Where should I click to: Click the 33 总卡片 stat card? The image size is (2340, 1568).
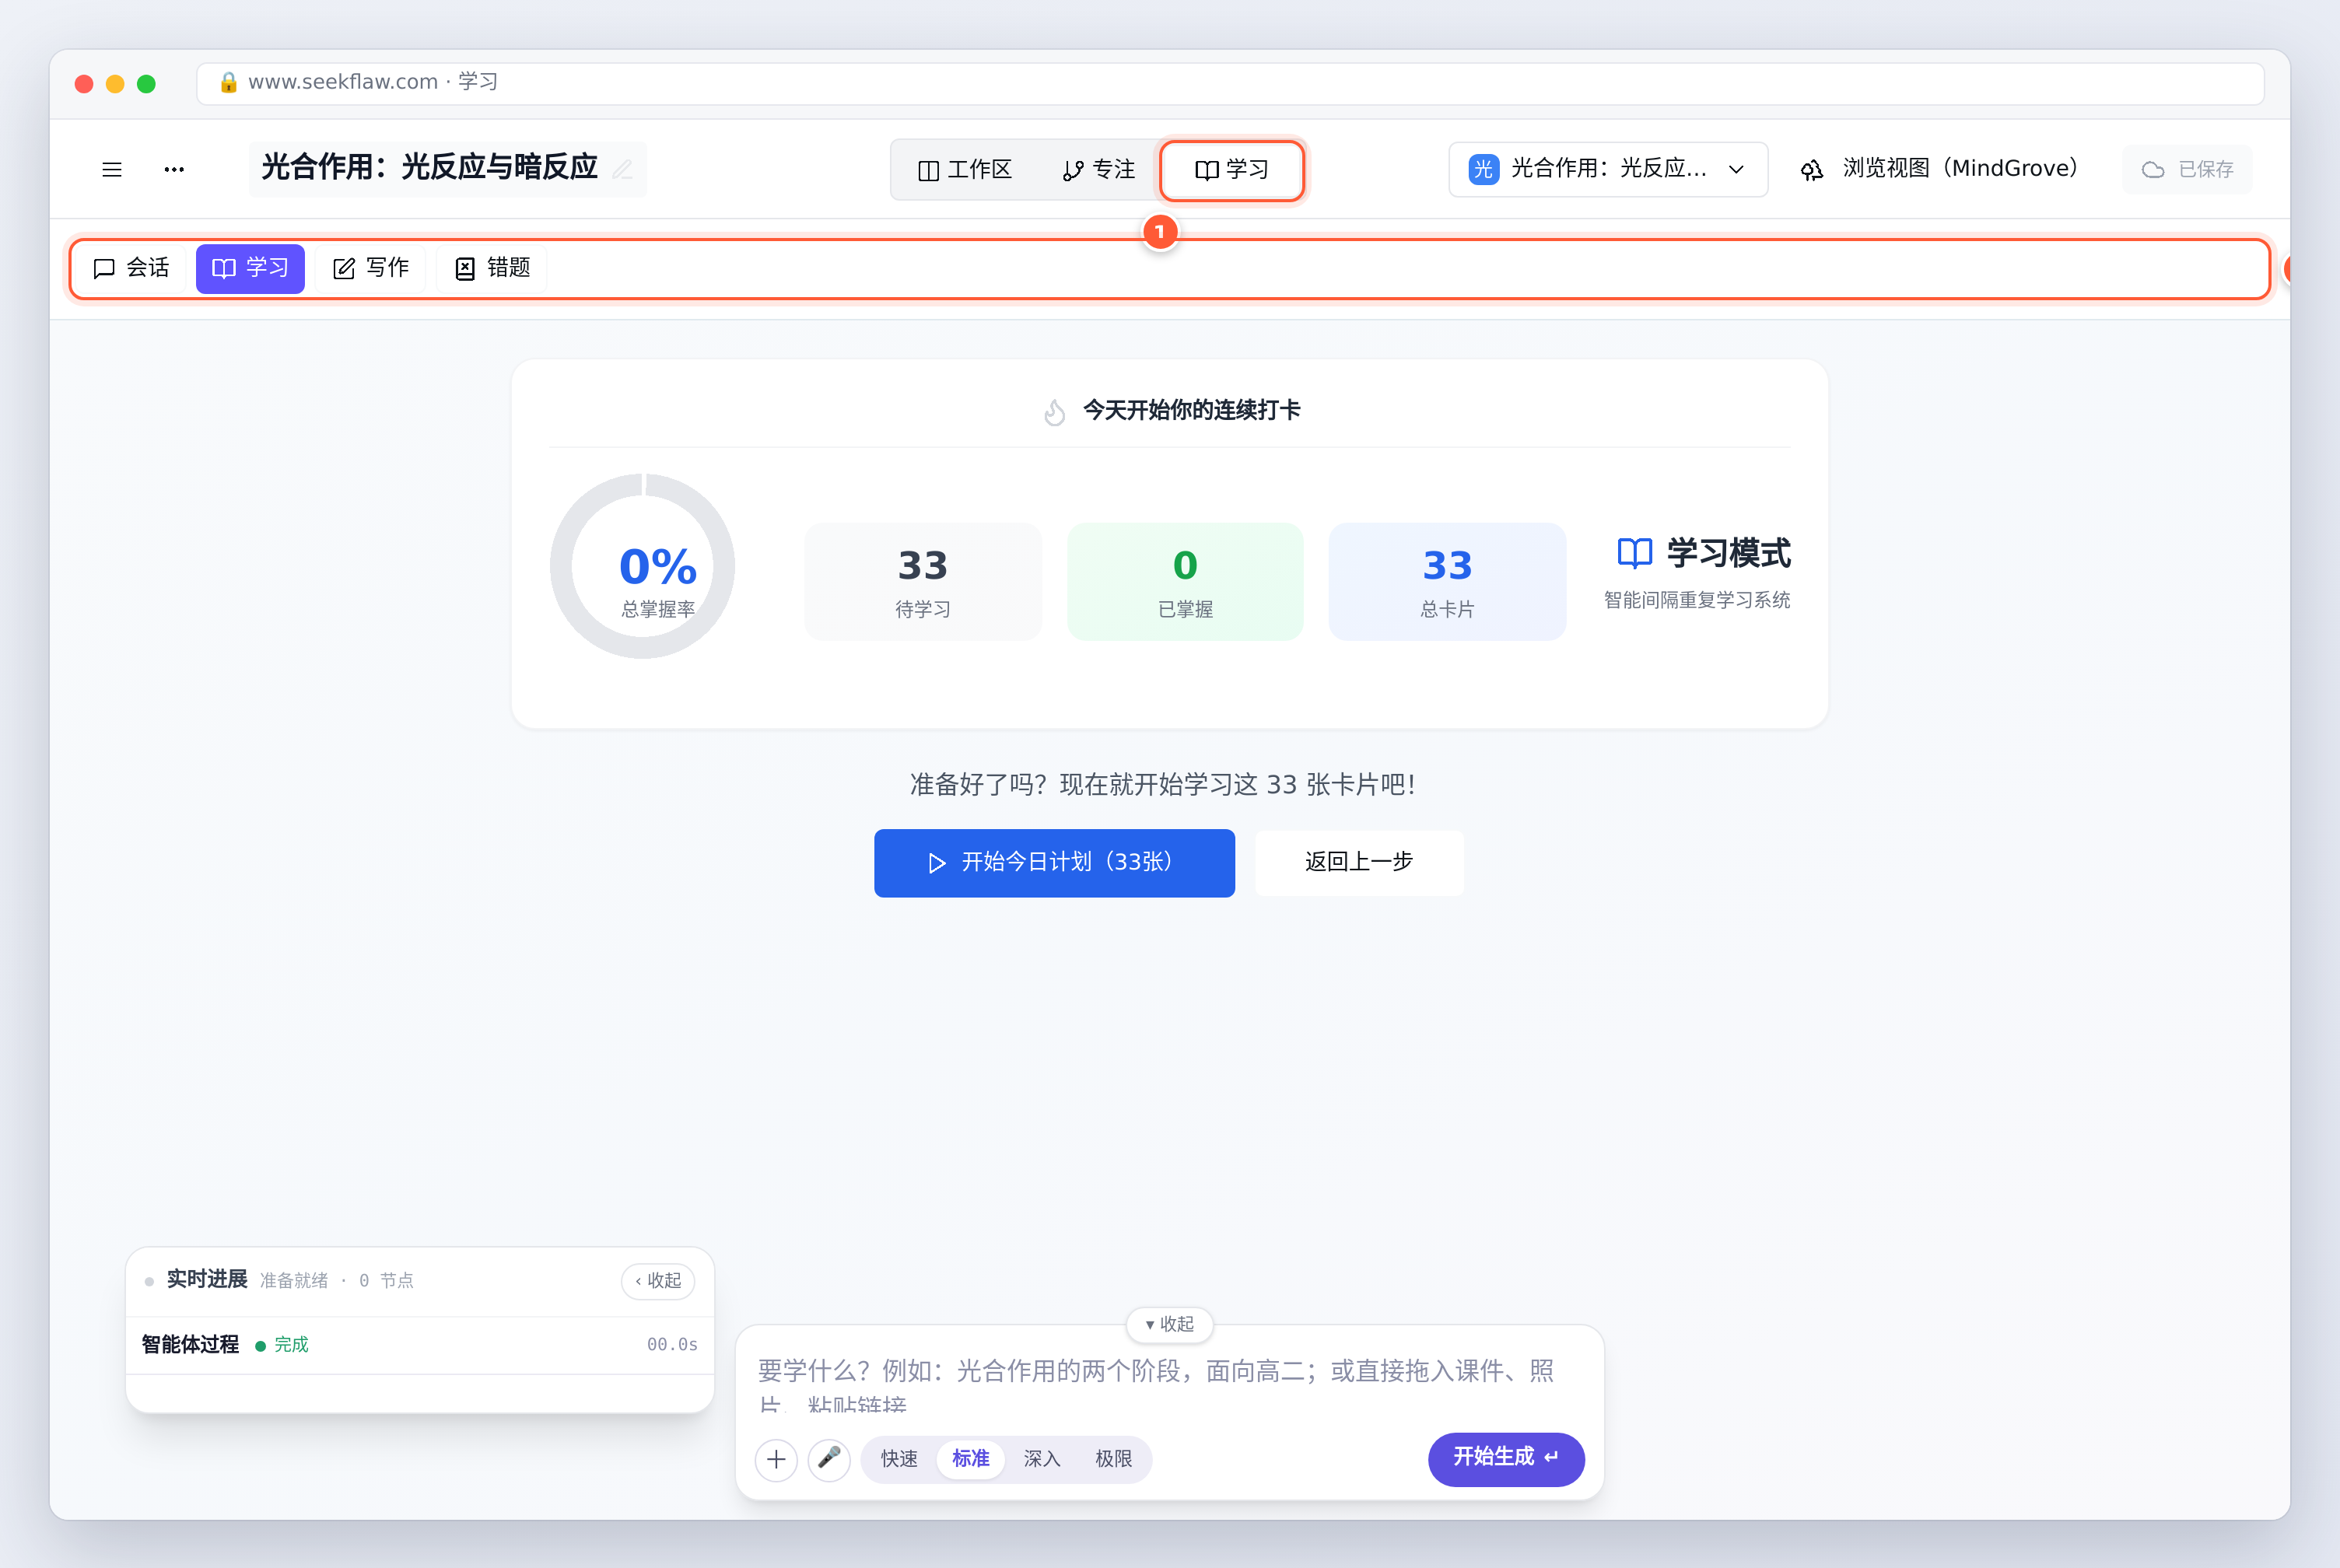pyautogui.click(x=1447, y=581)
